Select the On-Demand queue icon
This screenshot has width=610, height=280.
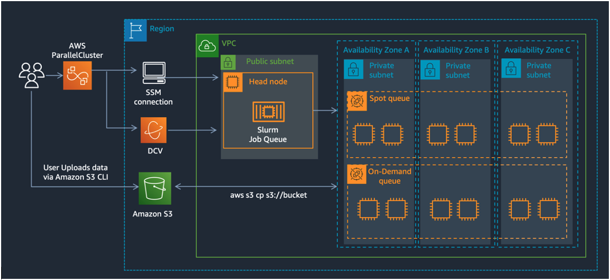(357, 175)
